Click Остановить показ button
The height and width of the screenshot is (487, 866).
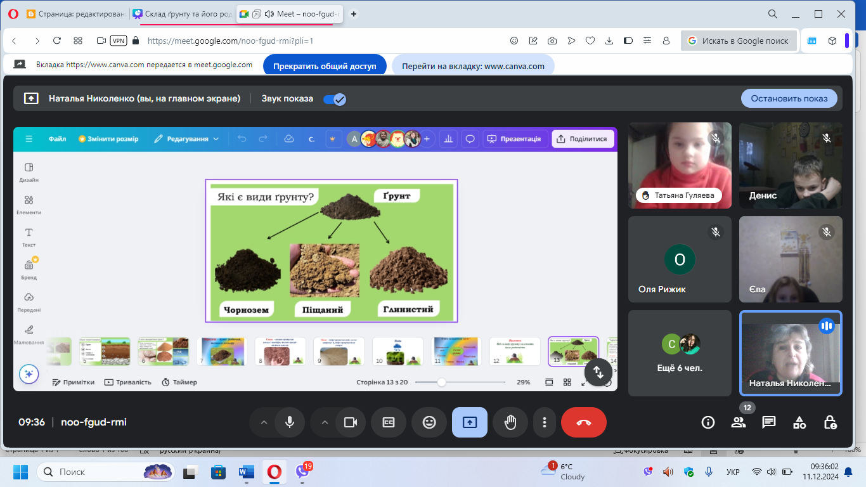pos(789,98)
